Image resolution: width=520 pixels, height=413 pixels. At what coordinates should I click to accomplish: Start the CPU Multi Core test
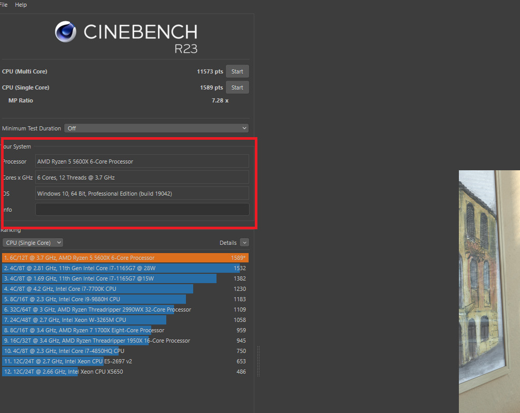pos(237,71)
